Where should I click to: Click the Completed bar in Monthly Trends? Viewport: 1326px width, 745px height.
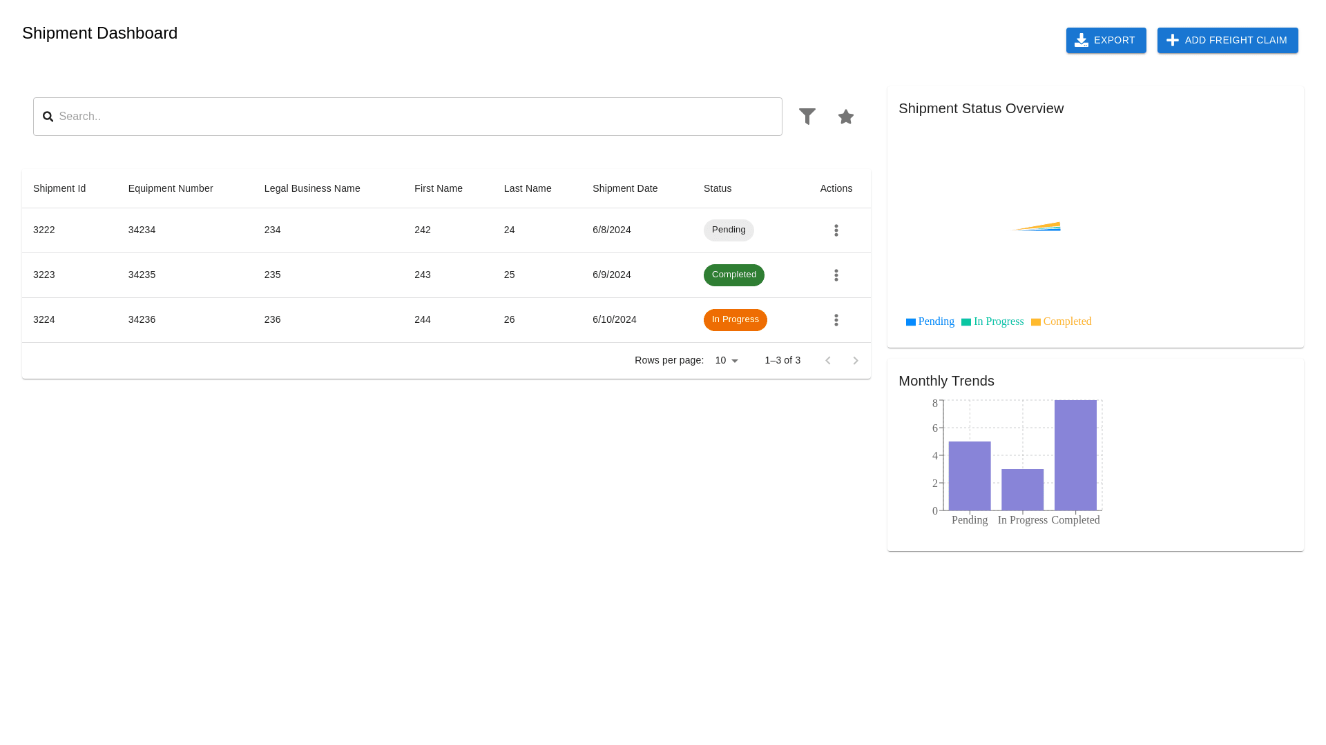click(x=1075, y=455)
